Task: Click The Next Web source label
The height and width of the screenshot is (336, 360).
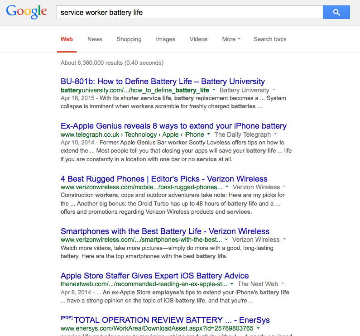Action: (258, 284)
